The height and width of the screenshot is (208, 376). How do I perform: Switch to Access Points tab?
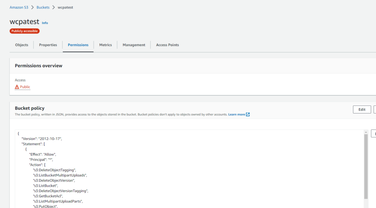167,45
